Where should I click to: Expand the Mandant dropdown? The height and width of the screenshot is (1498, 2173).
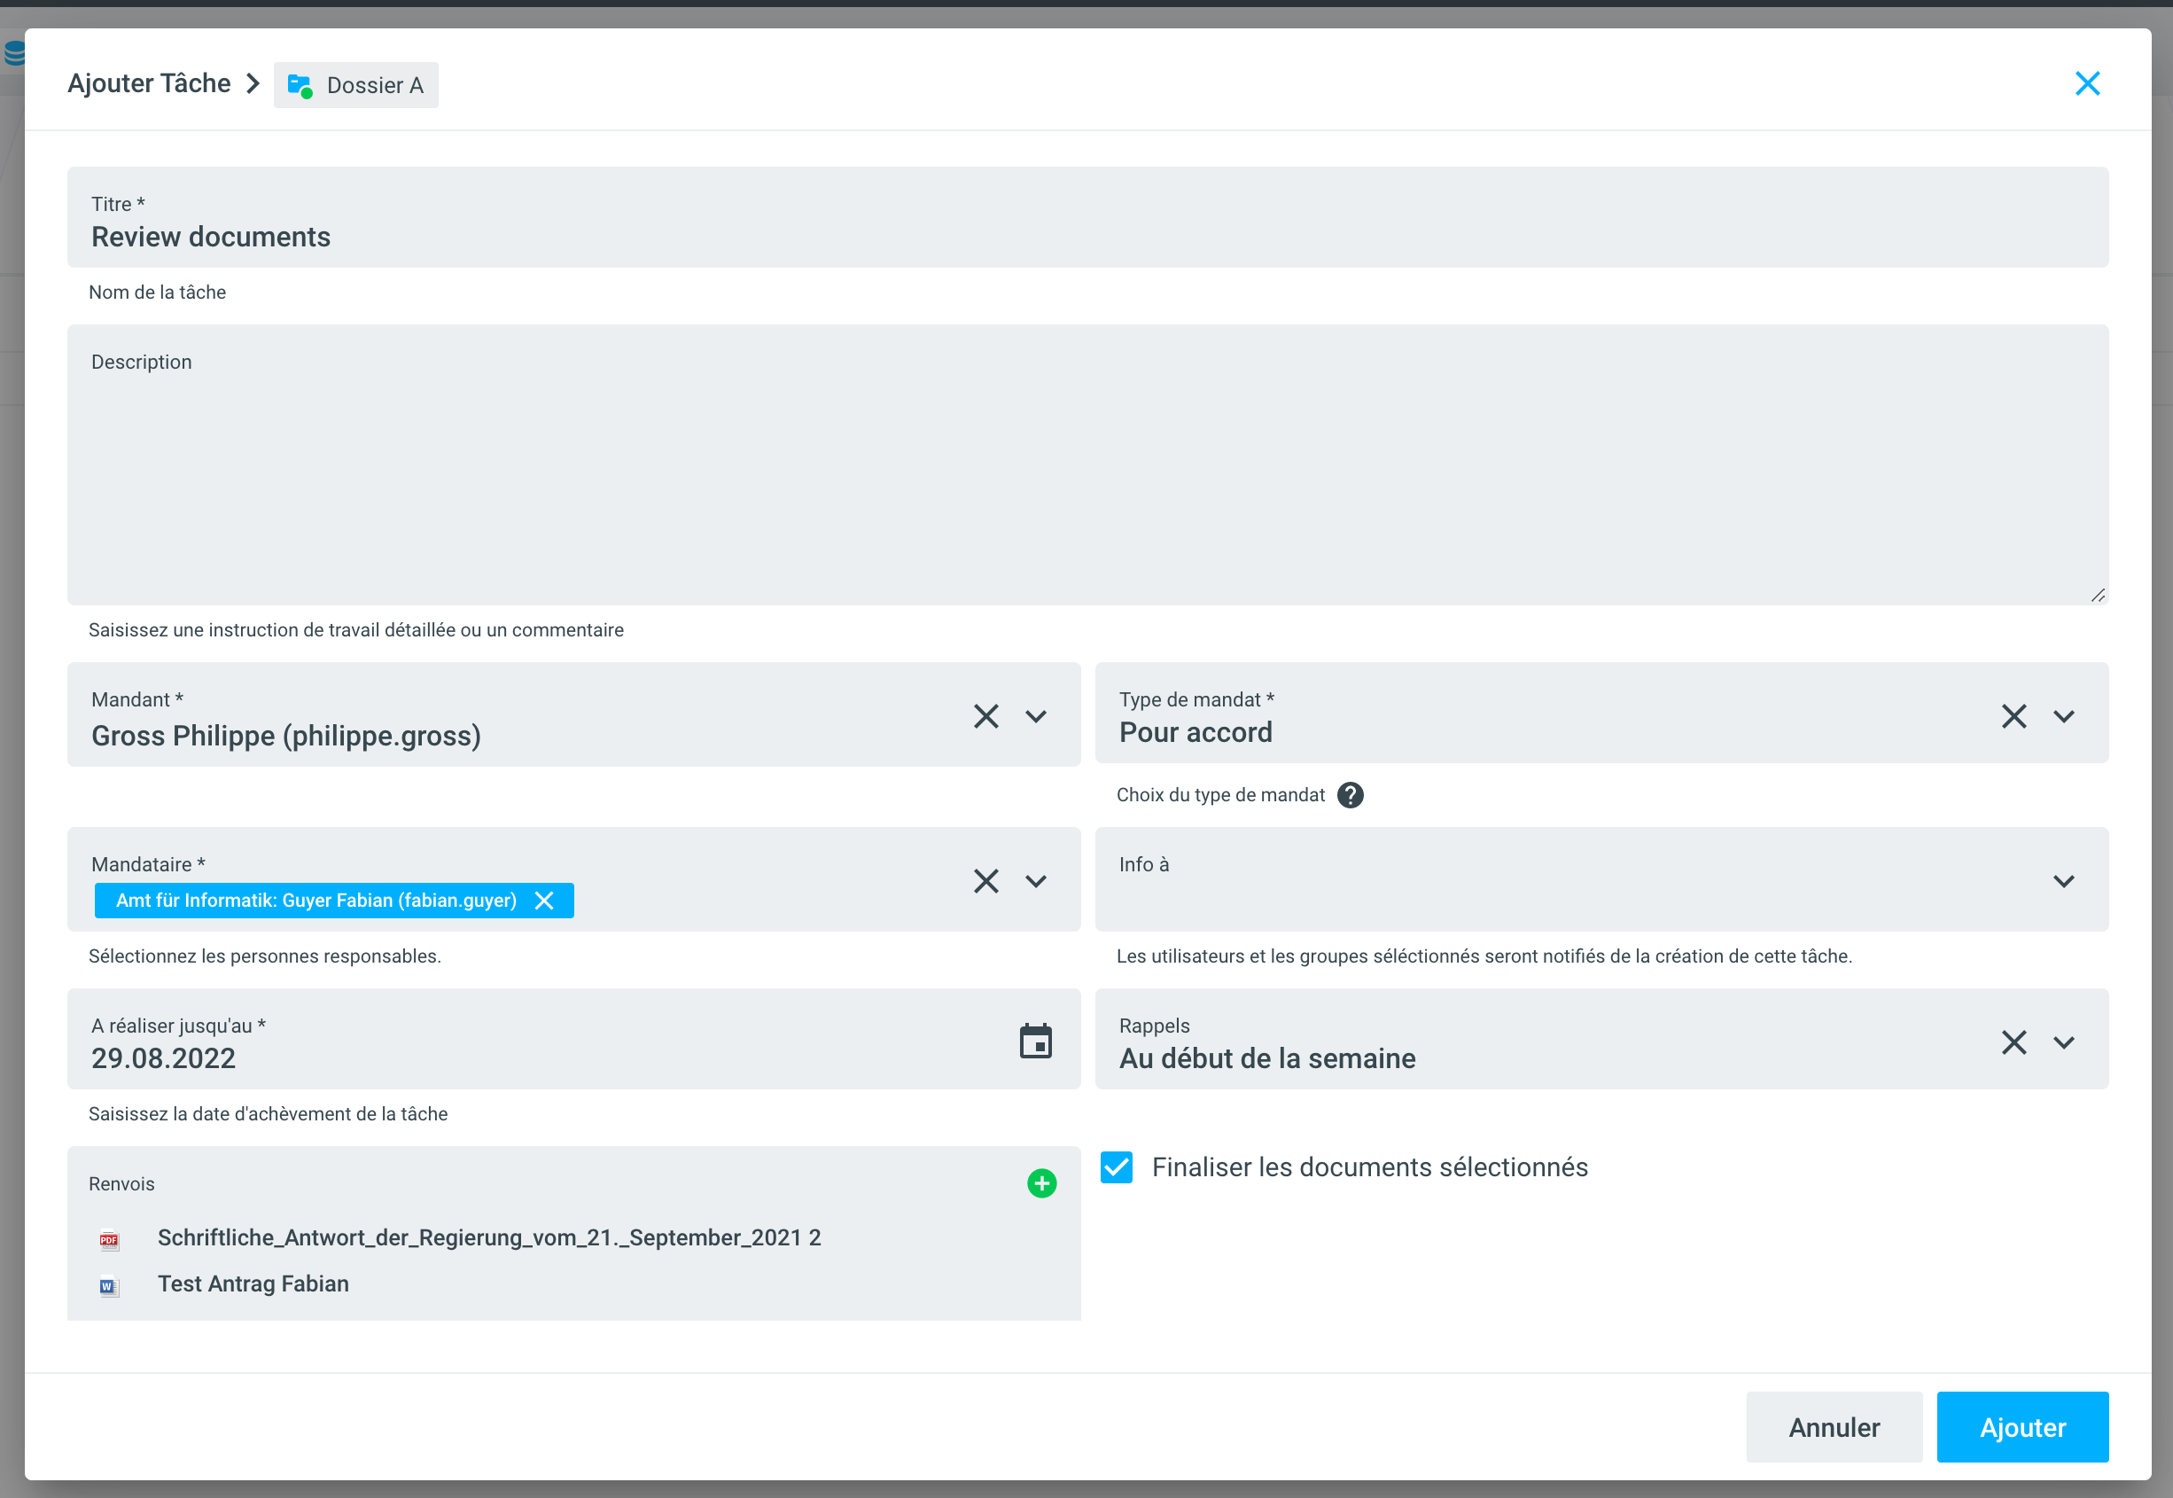(x=1035, y=716)
